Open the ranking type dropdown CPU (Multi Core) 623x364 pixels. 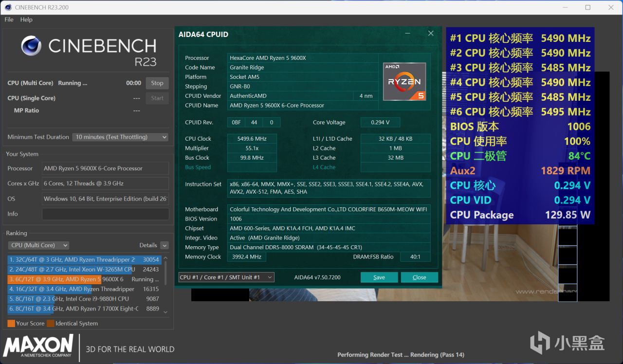click(38, 245)
